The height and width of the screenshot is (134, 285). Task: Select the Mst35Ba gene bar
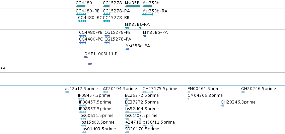pyautogui.click(x=133, y=6)
